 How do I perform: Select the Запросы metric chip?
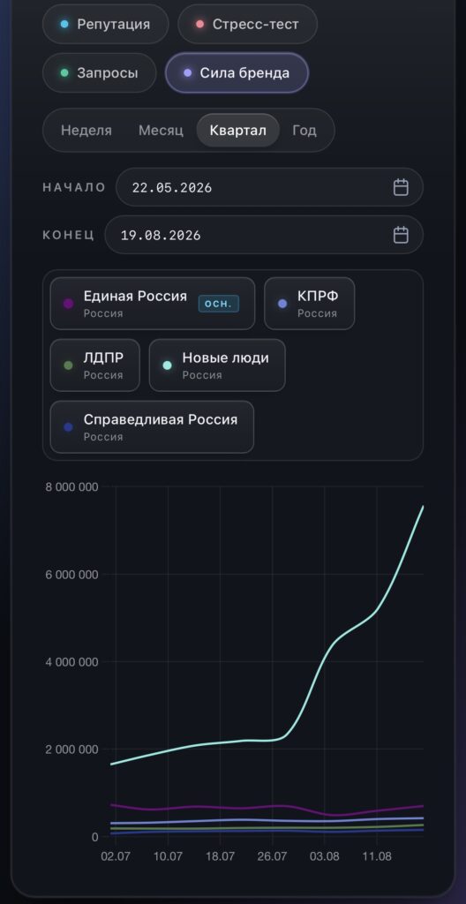click(99, 73)
